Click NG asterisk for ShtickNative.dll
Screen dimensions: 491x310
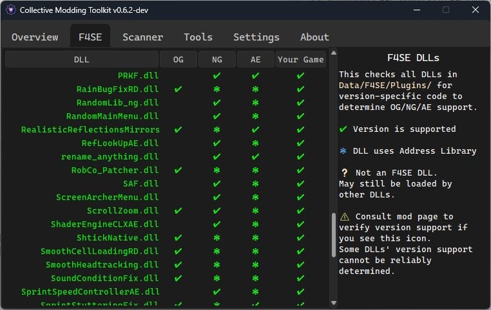click(217, 237)
